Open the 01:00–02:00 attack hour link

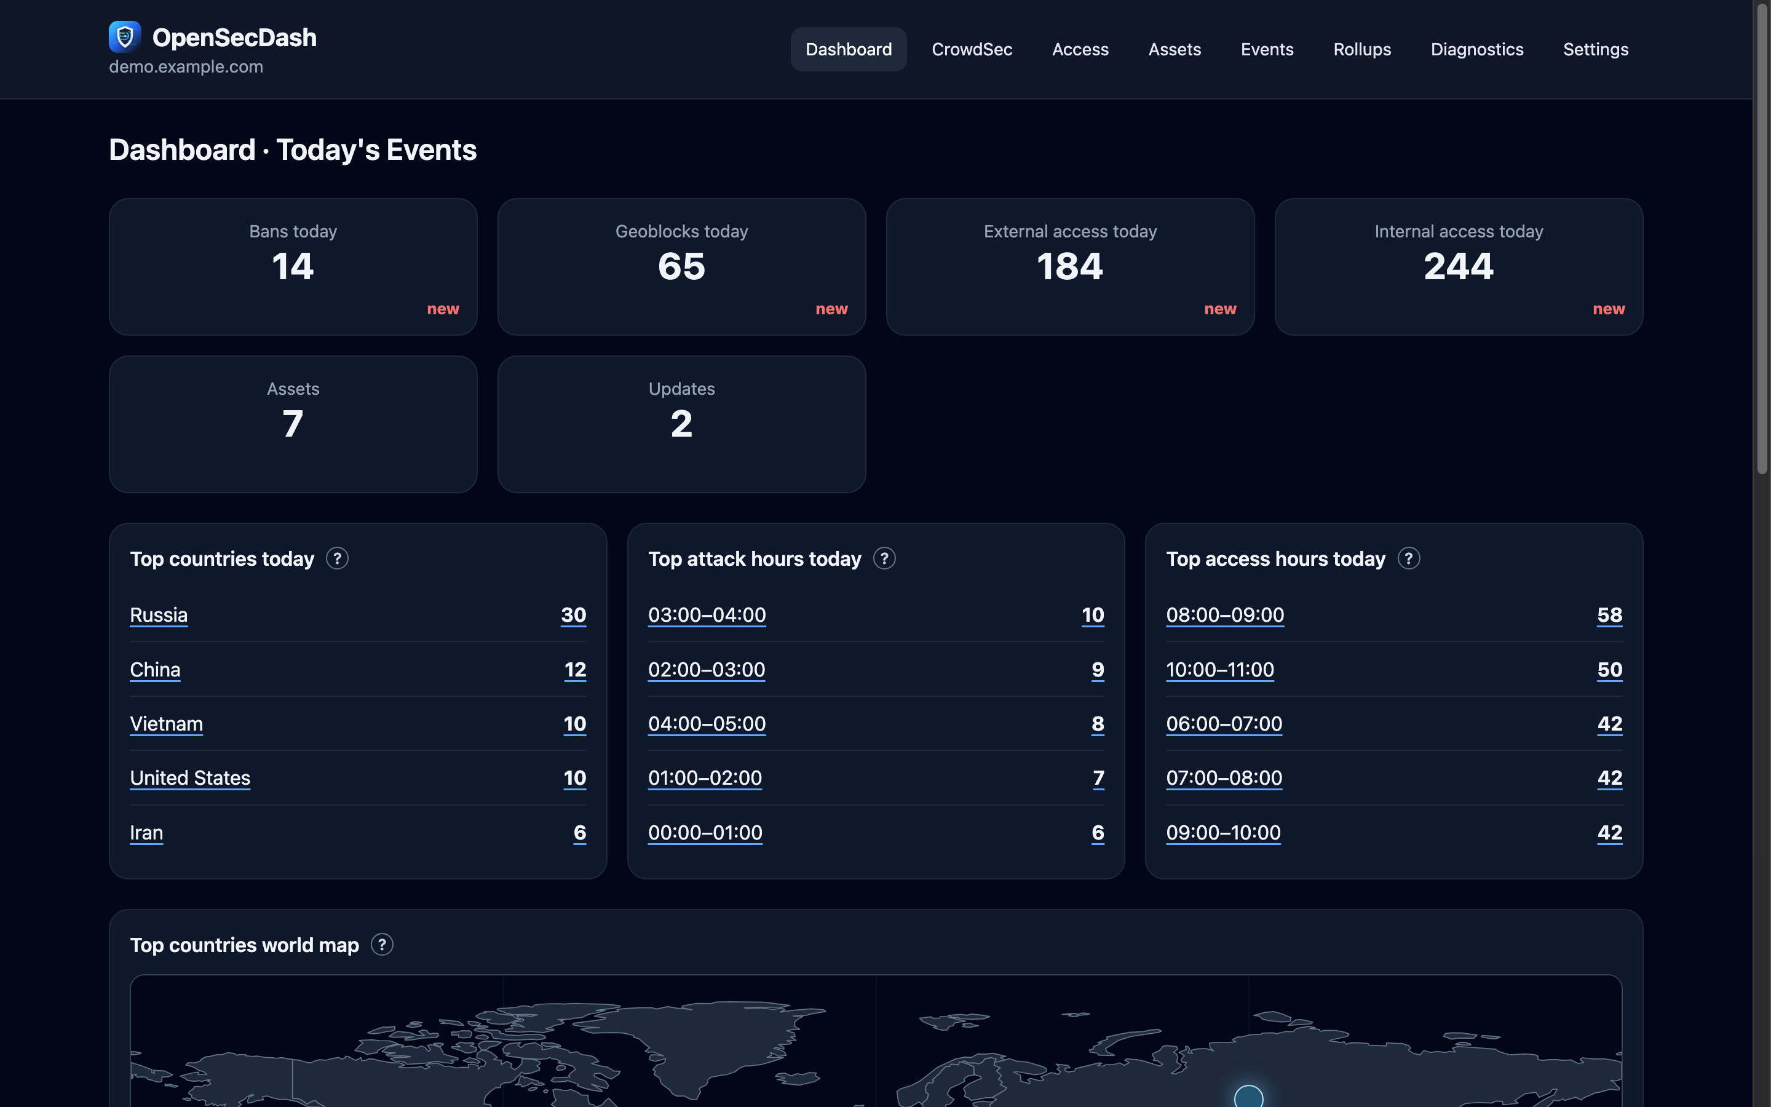[x=705, y=777]
